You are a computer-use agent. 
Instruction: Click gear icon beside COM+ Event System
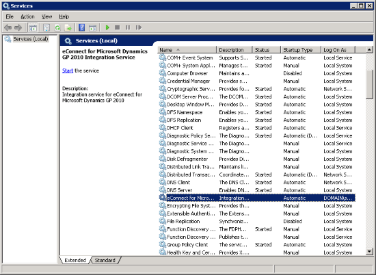coord(163,57)
